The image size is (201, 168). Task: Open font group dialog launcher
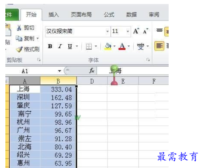[x=148, y=59]
